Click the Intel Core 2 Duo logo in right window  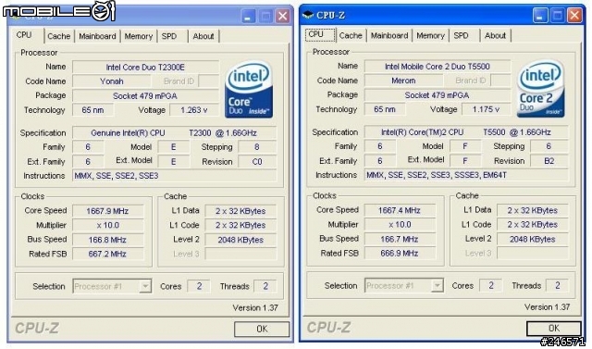(x=540, y=89)
